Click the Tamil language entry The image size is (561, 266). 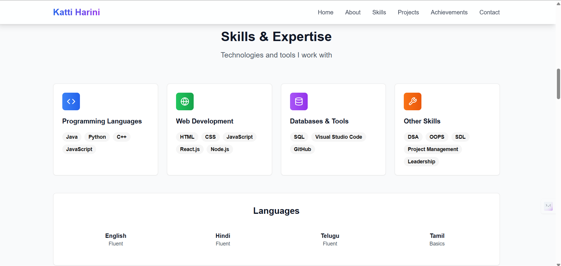437,239
